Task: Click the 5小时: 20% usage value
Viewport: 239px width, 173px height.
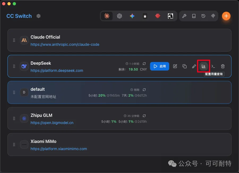Action: 97,96
